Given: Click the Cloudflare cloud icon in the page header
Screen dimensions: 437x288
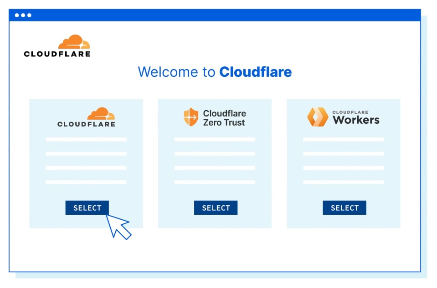Looking at the screenshot, I should click(x=74, y=42).
